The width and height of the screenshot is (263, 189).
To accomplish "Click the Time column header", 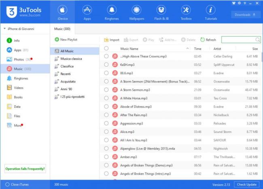I will [x=197, y=49].
